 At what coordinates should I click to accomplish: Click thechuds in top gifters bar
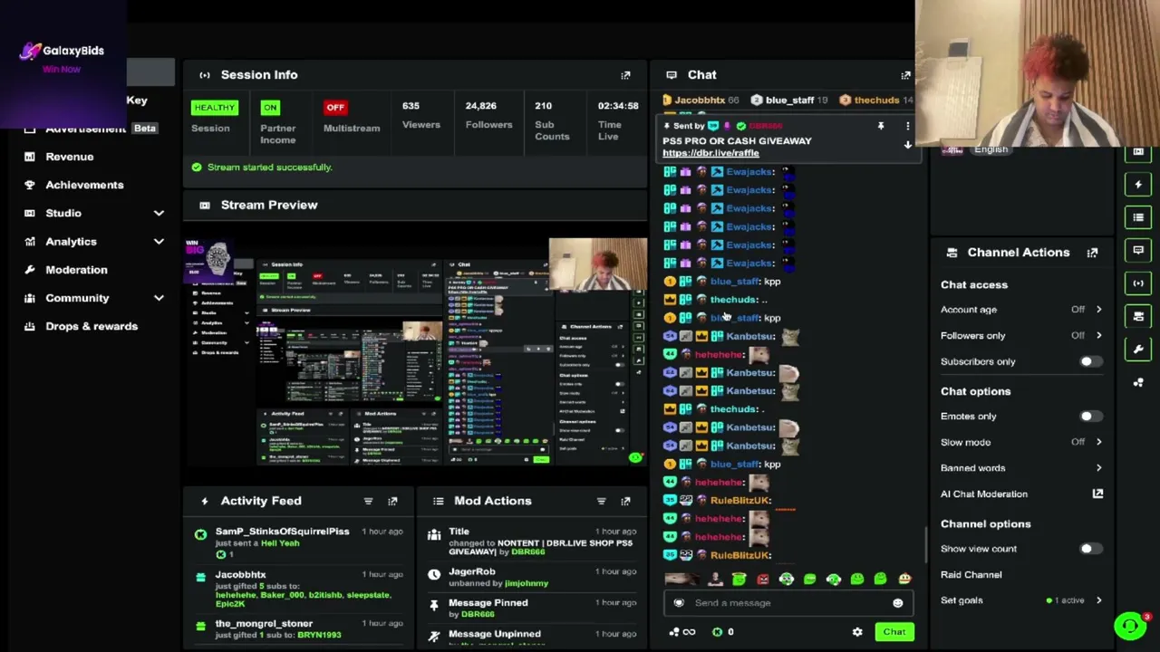876,101
